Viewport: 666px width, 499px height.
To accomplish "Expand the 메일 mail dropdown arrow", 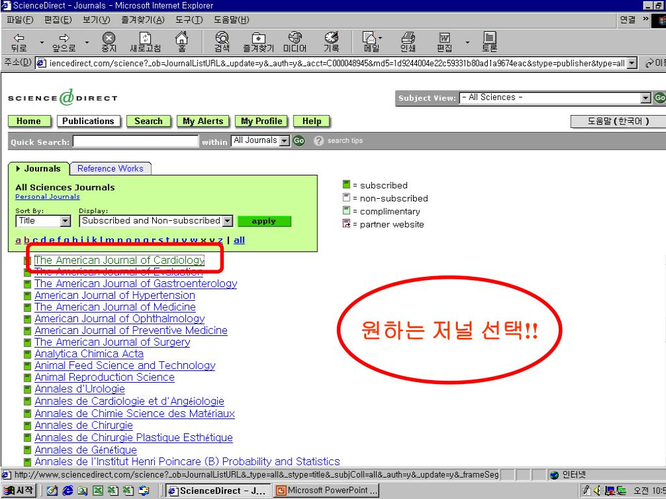I will click(x=380, y=38).
